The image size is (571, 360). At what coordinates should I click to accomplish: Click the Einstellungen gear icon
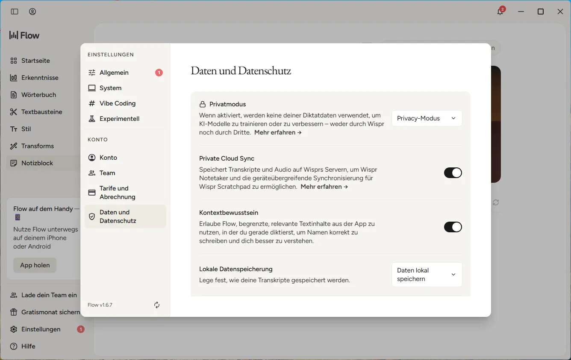[14, 329]
